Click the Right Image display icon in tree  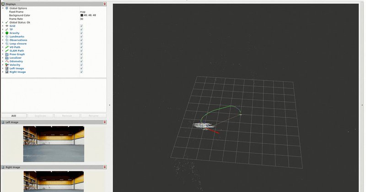pyautogui.click(x=7, y=72)
